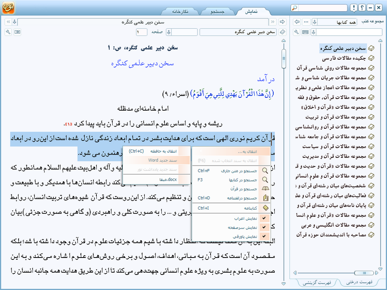387x290 pixels.
Task: Click book icon beside مجموعه مقالات انگلیسی و عربی
Action: [x=371, y=225]
